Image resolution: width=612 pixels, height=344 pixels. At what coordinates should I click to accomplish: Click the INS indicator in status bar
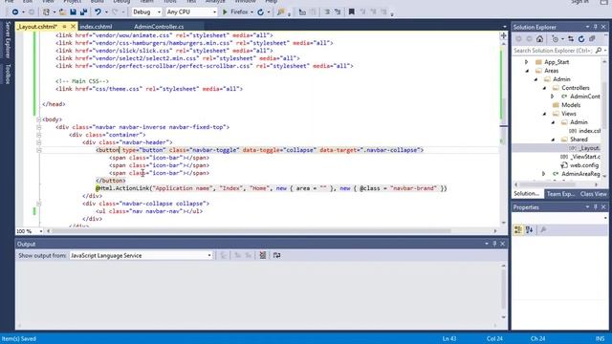point(600,338)
